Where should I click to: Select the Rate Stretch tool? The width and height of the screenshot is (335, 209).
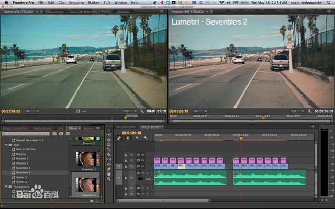[x=109, y=149]
